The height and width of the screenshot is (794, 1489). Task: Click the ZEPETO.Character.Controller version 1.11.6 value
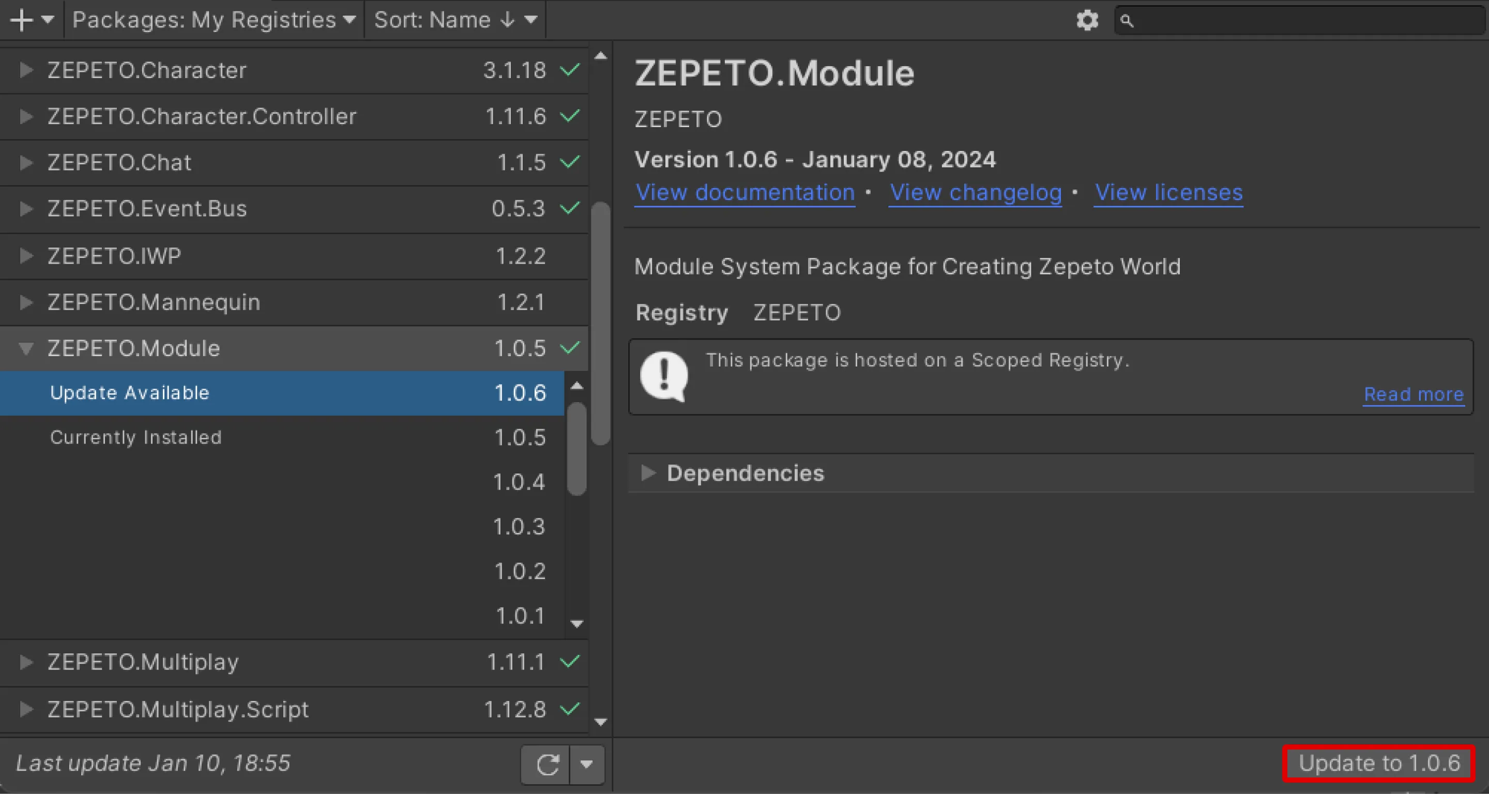[x=515, y=116]
